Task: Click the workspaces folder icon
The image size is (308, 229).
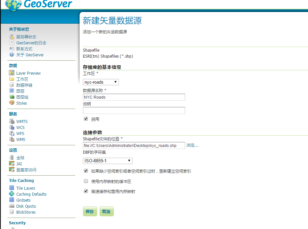Action: click(12, 79)
